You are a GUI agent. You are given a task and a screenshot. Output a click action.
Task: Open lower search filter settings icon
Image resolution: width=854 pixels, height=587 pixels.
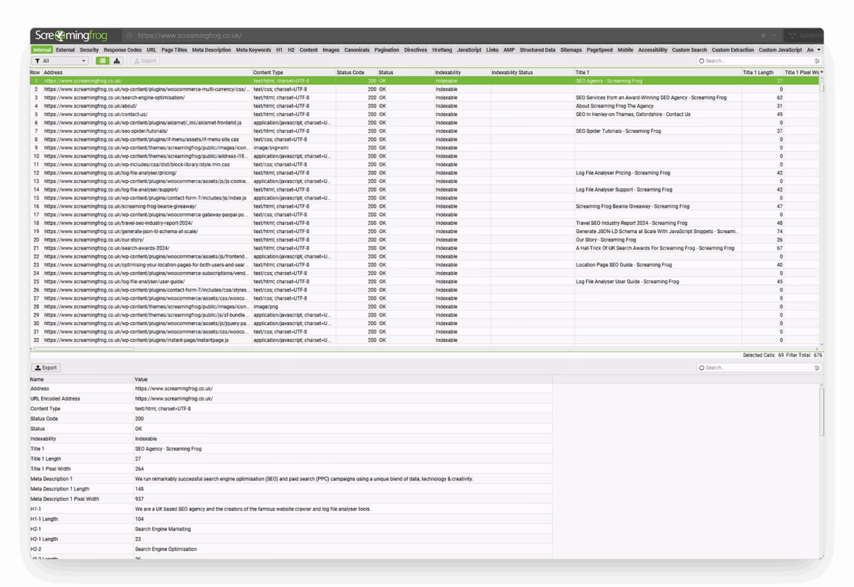(x=816, y=368)
